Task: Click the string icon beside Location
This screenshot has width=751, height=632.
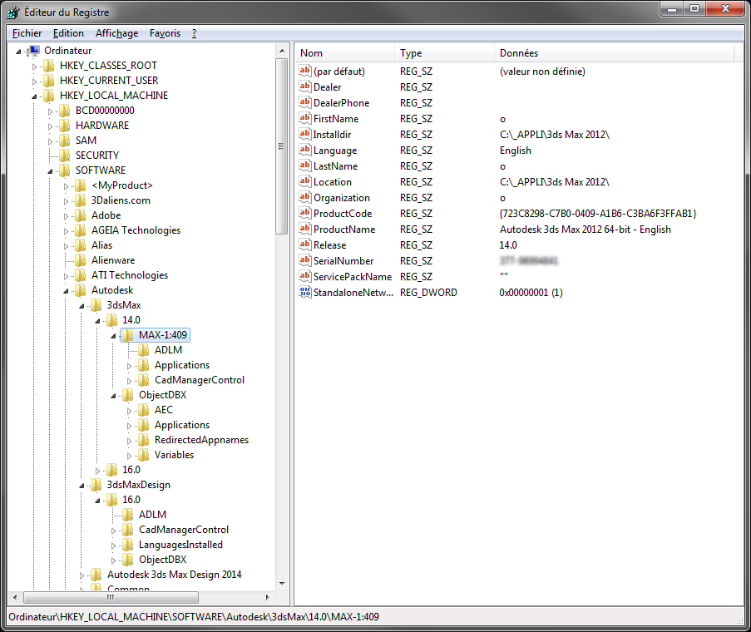Action: pos(305,181)
